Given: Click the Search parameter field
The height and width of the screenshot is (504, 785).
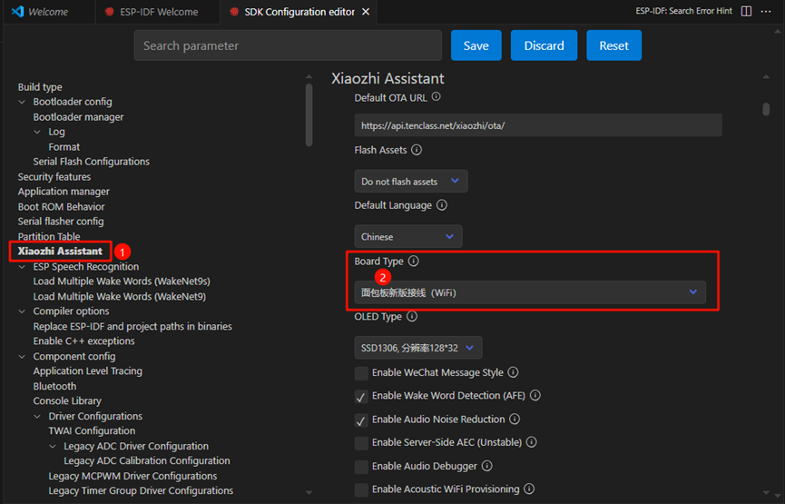Looking at the screenshot, I should coord(288,45).
